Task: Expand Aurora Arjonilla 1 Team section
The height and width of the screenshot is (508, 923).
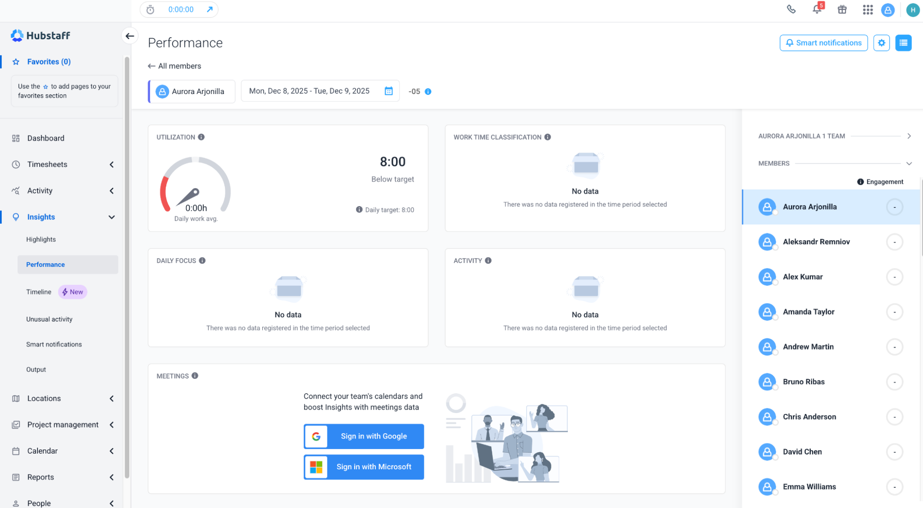Action: click(x=909, y=136)
